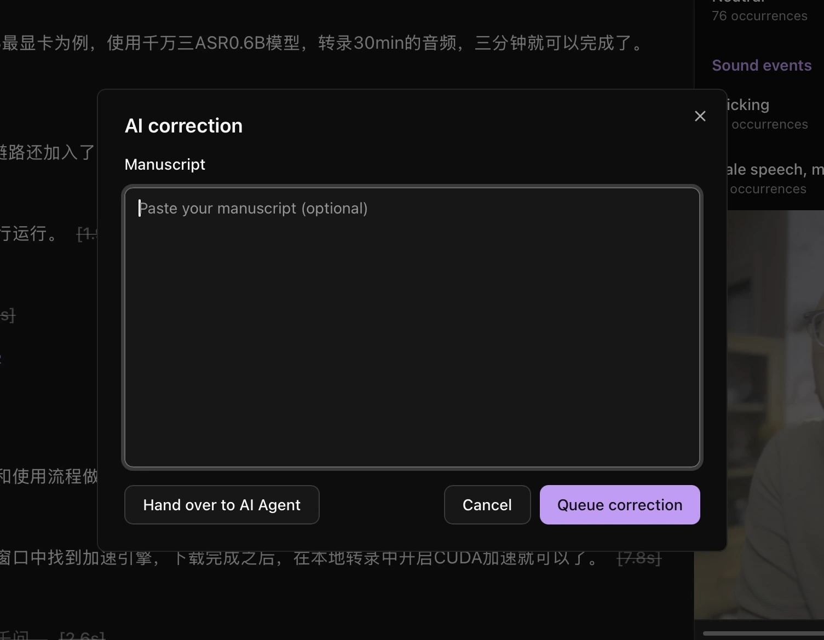The width and height of the screenshot is (824, 640).
Task: Click the [7.8s] pause marker
Action: point(639,558)
